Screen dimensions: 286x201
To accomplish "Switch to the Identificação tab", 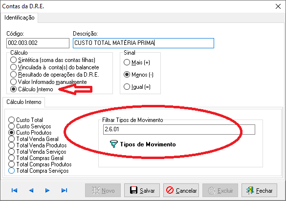I will click(x=20, y=18).
